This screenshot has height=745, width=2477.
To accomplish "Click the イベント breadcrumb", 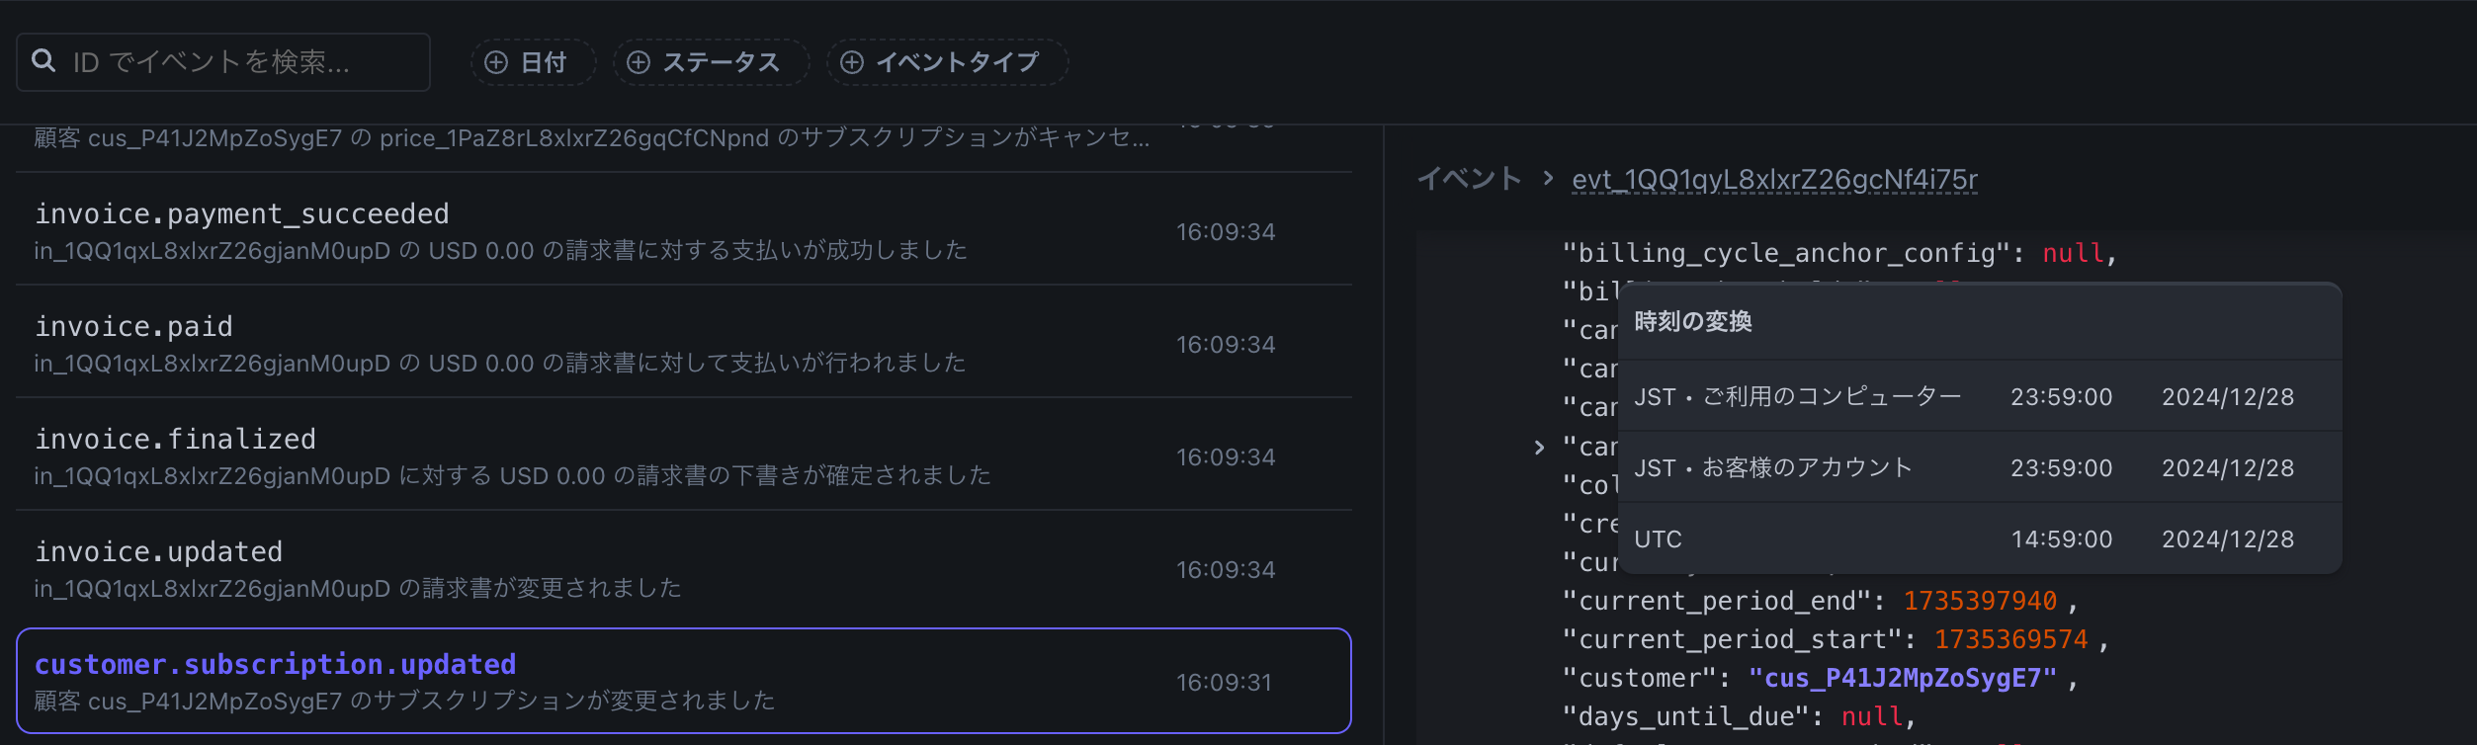I will click(x=1470, y=179).
